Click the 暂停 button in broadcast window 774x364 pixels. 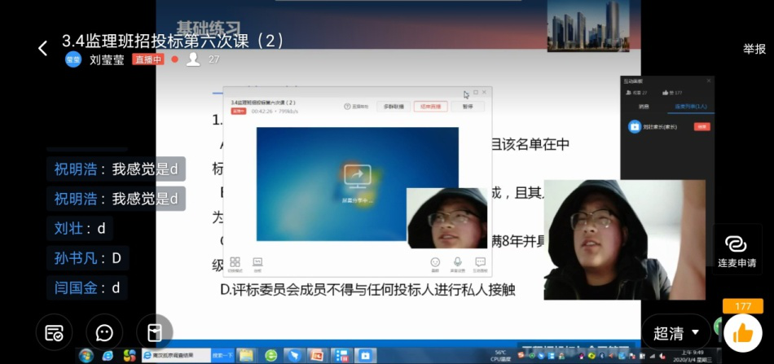(x=468, y=106)
